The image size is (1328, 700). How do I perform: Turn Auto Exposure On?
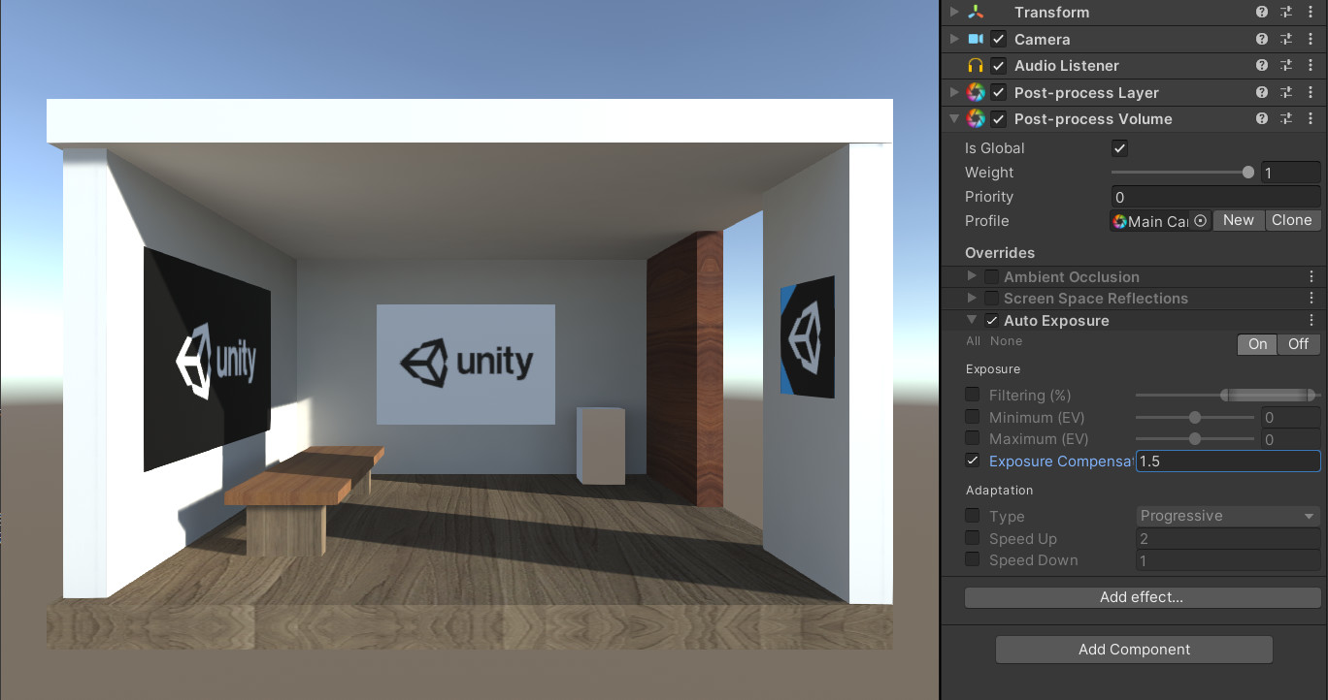(1257, 344)
